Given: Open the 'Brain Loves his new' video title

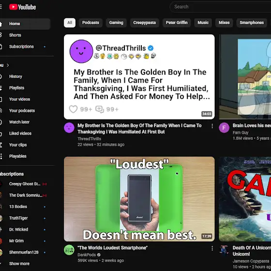Looking at the screenshot, I should click(252, 125).
